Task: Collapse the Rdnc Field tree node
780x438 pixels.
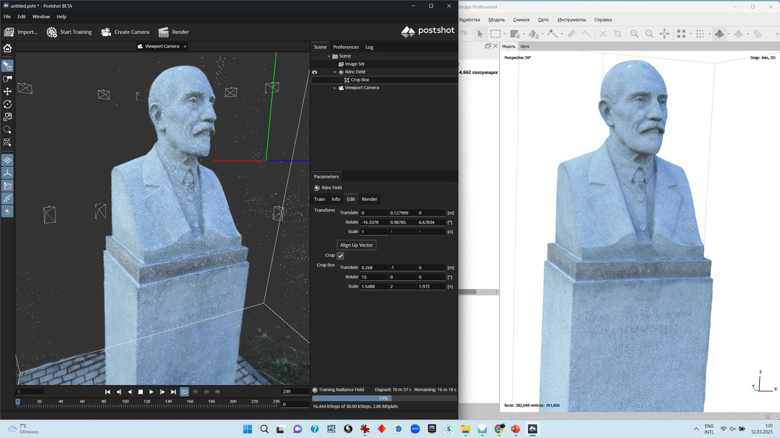Action: 335,72
